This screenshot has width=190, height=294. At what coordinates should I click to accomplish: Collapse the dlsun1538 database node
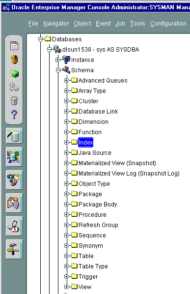49,50
